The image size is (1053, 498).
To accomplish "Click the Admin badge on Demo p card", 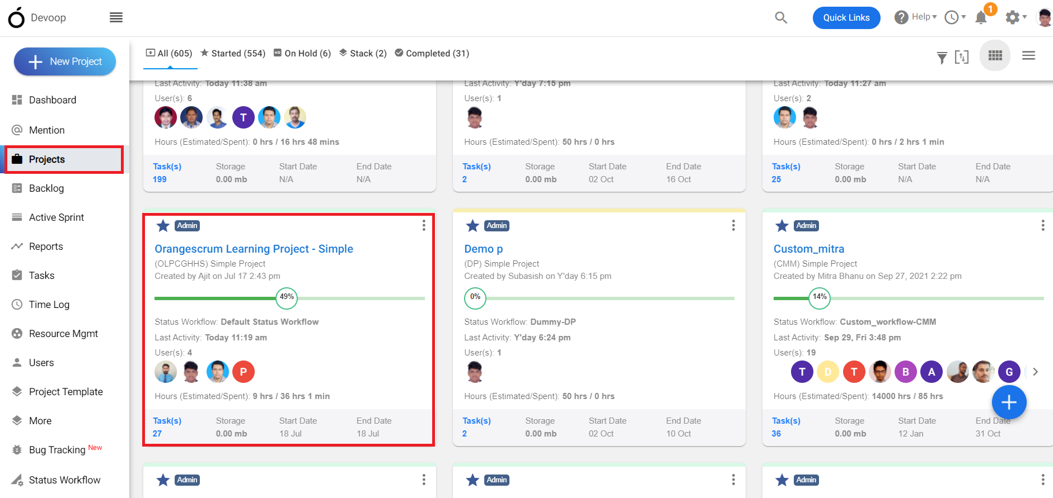I will point(497,226).
